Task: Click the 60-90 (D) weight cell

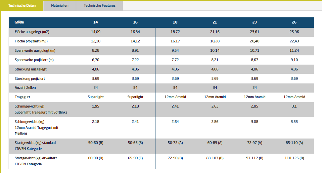Action: tap(96, 158)
